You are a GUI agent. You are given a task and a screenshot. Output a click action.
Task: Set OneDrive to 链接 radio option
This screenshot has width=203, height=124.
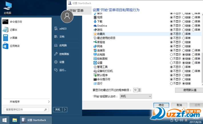click(x=184, y=26)
